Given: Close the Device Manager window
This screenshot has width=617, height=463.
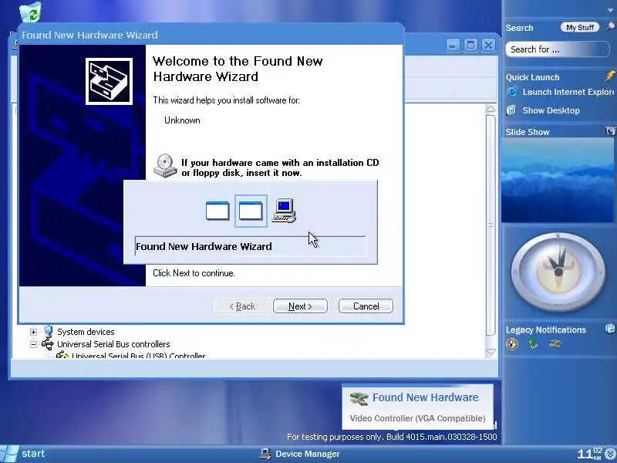Looking at the screenshot, I should click(x=488, y=45).
